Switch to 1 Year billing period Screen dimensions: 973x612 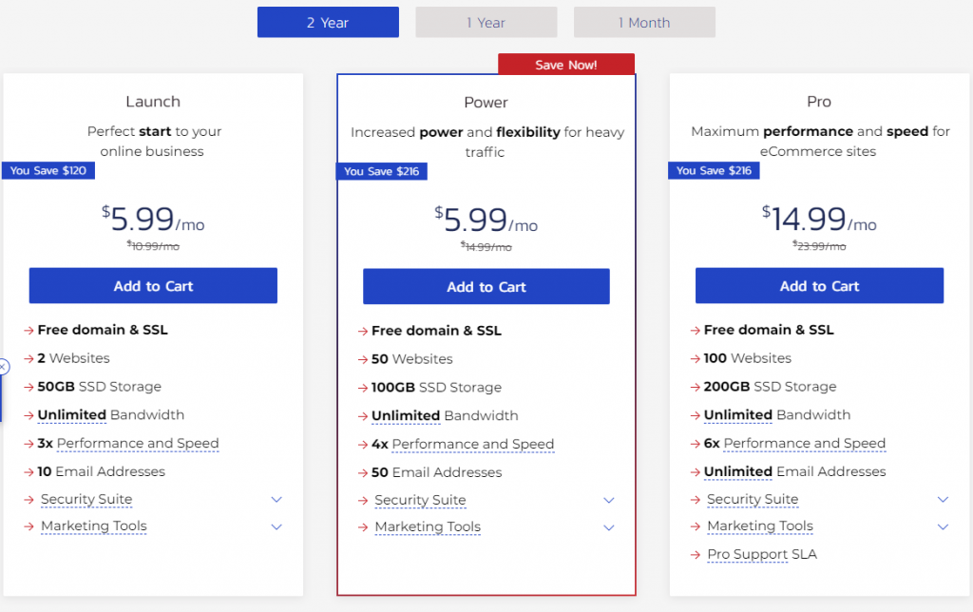486,23
